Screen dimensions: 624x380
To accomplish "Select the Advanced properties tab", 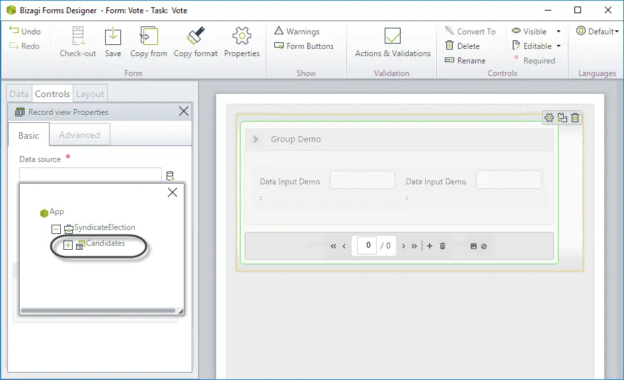I will (79, 135).
